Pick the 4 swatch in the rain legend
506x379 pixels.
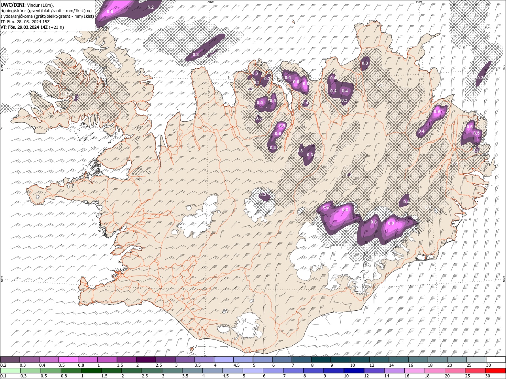point(212,371)
